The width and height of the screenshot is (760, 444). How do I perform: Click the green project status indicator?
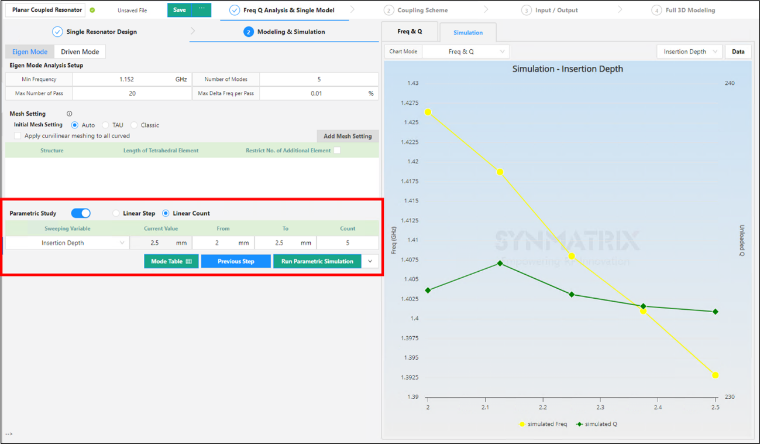[x=92, y=10]
